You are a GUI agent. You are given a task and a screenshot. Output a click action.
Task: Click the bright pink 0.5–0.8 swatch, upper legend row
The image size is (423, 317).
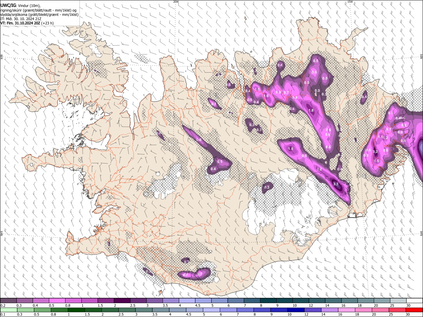click(x=57, y=301)
